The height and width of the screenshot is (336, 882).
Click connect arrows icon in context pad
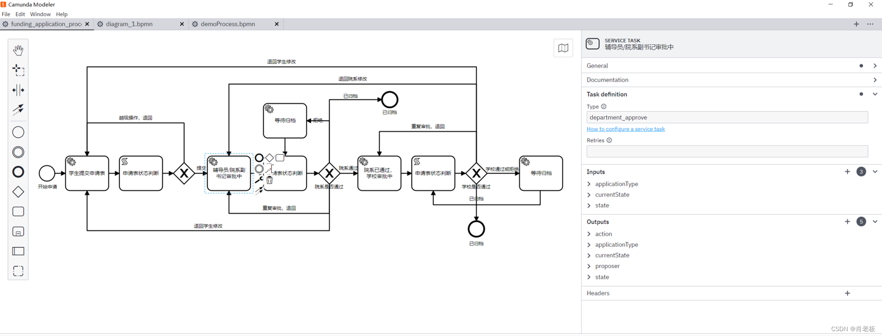[259, 190]
